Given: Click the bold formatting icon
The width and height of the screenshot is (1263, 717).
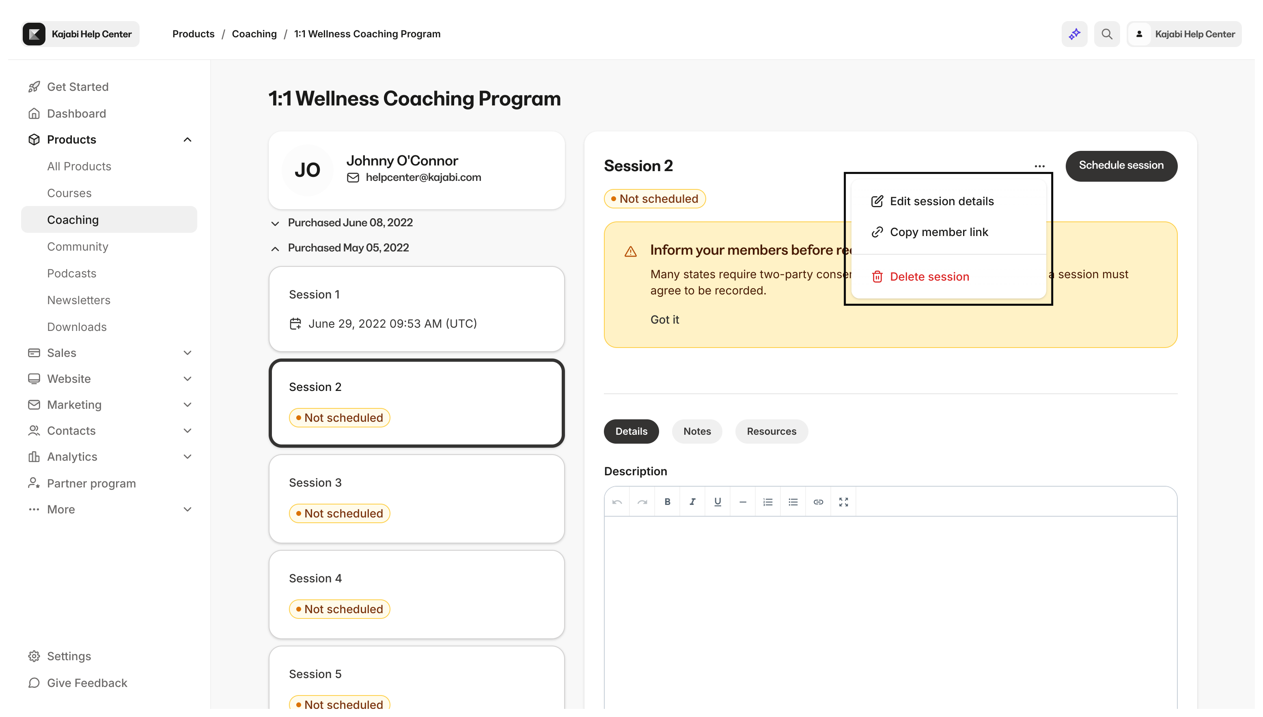Looking at the screenshot, I should (667, 502).
